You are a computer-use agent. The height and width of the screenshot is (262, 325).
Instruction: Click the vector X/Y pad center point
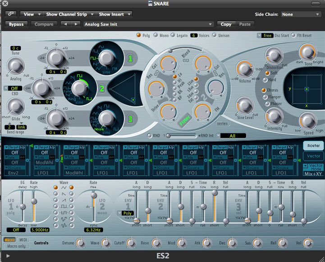tap(307, 89)
